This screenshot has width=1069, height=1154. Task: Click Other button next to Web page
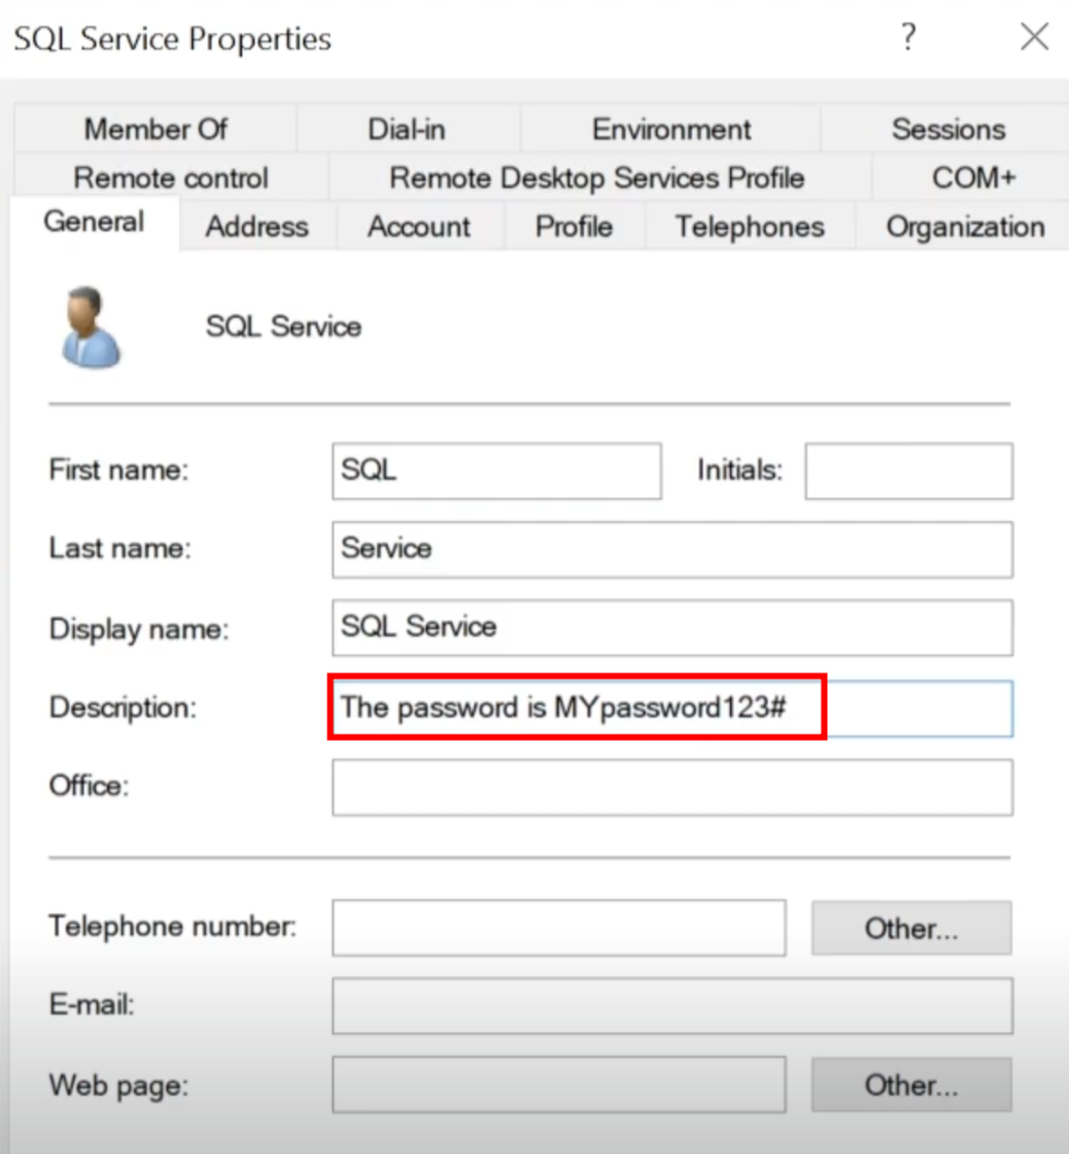point(911,1085)
